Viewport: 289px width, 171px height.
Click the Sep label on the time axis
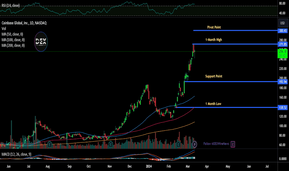pyautogui.click(x=69, y=166)
